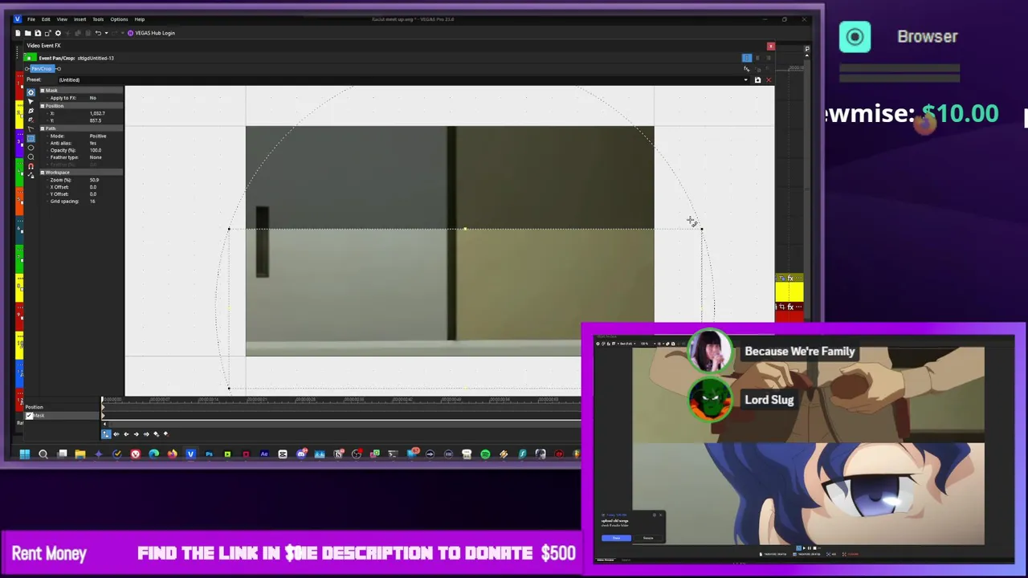
Task: Open project Properties gear icon
Action: point(58,33)
